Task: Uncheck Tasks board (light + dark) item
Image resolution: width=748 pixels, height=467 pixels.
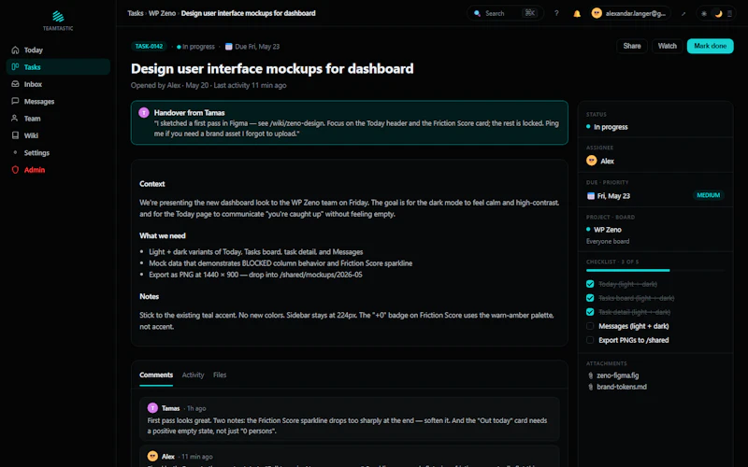Action: [590, 298]
